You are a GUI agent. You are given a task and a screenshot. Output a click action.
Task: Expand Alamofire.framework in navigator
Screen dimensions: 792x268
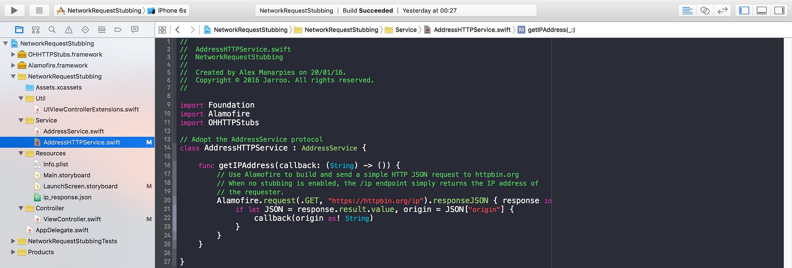[x=13, y=66]
